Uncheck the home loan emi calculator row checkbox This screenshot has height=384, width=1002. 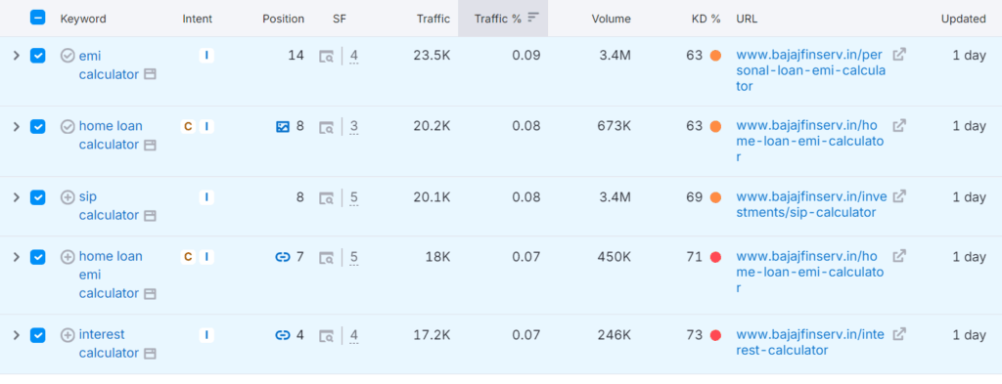38,257
